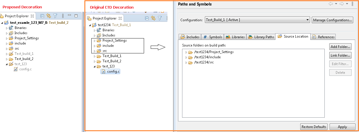Toggle Link with Editor in Original CTD explorer

pos(153,18)
